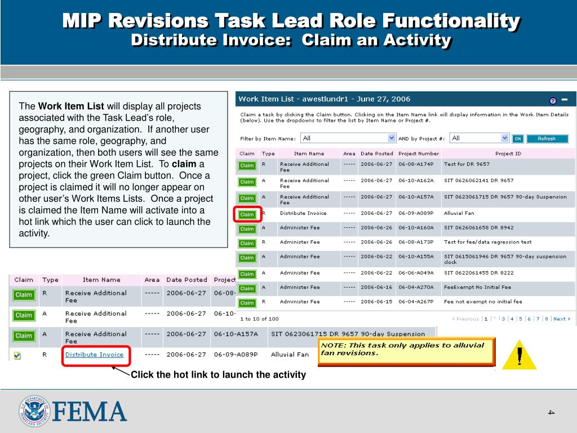
Task: Select the 'SIT 0626062141 DR 9657' cell
Action: (479, 180)
